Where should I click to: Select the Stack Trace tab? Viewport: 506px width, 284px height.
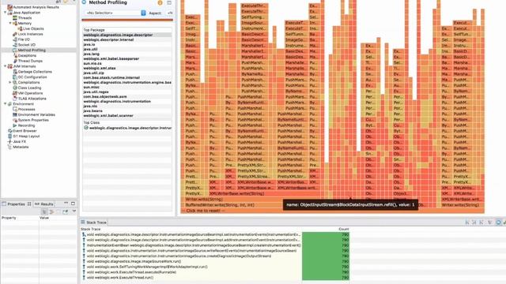93,222
